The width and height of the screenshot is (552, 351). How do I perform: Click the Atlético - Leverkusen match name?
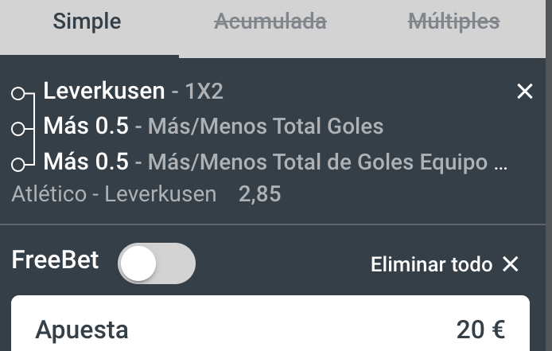[114, 194]
